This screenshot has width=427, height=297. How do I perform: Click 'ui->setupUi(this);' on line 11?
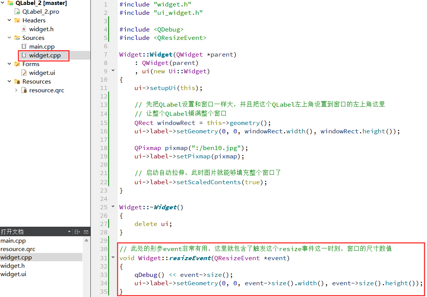[168, 88]
